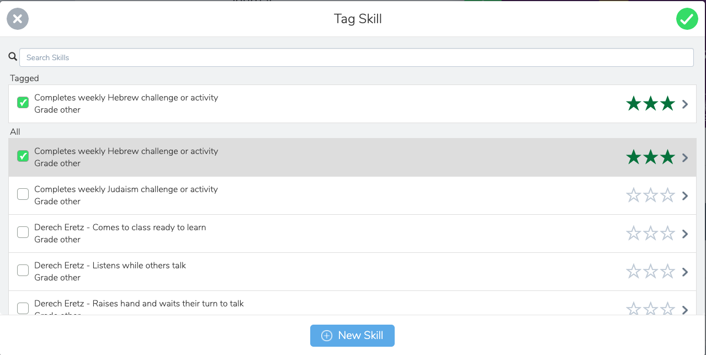706x355 pixels.
Task: Give 'Listens while others talk' two stars
Action: coord(650,272)
